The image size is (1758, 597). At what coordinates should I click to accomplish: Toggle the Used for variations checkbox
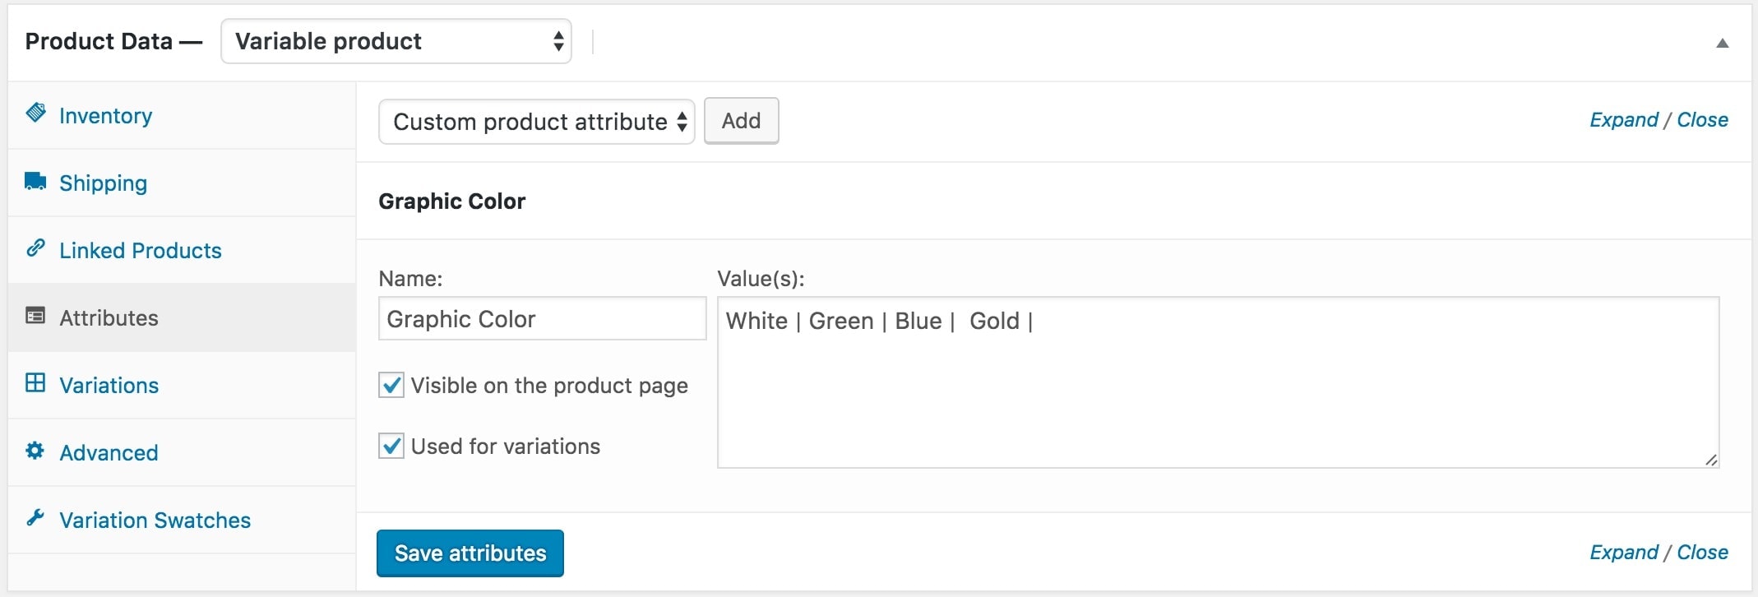click(391, 446)
